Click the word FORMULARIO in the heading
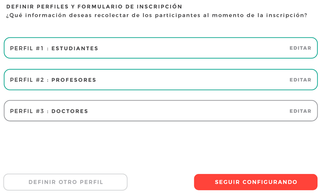Image resolution: width=328 pixels, height=195 pixels. pyautogui.click(x=100, y=7)
